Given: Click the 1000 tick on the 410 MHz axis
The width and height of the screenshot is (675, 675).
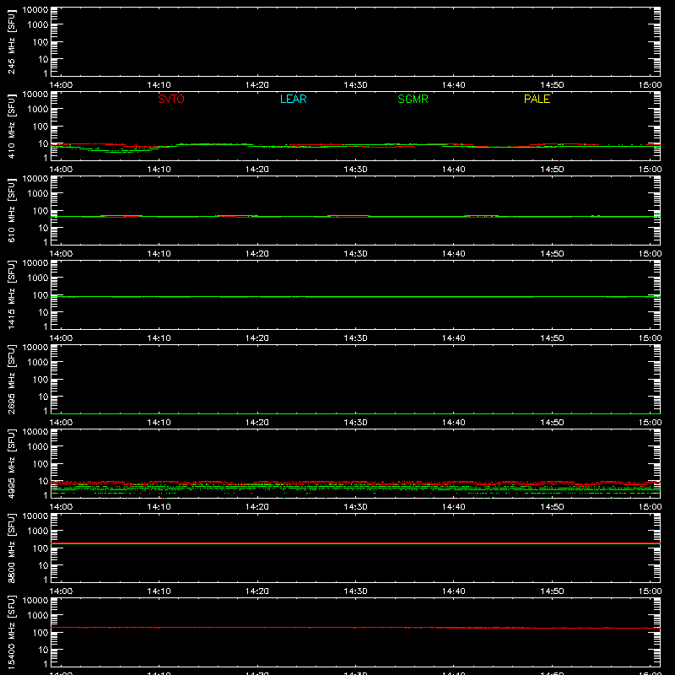Looking at the screenshot, I should click(38, 110).
